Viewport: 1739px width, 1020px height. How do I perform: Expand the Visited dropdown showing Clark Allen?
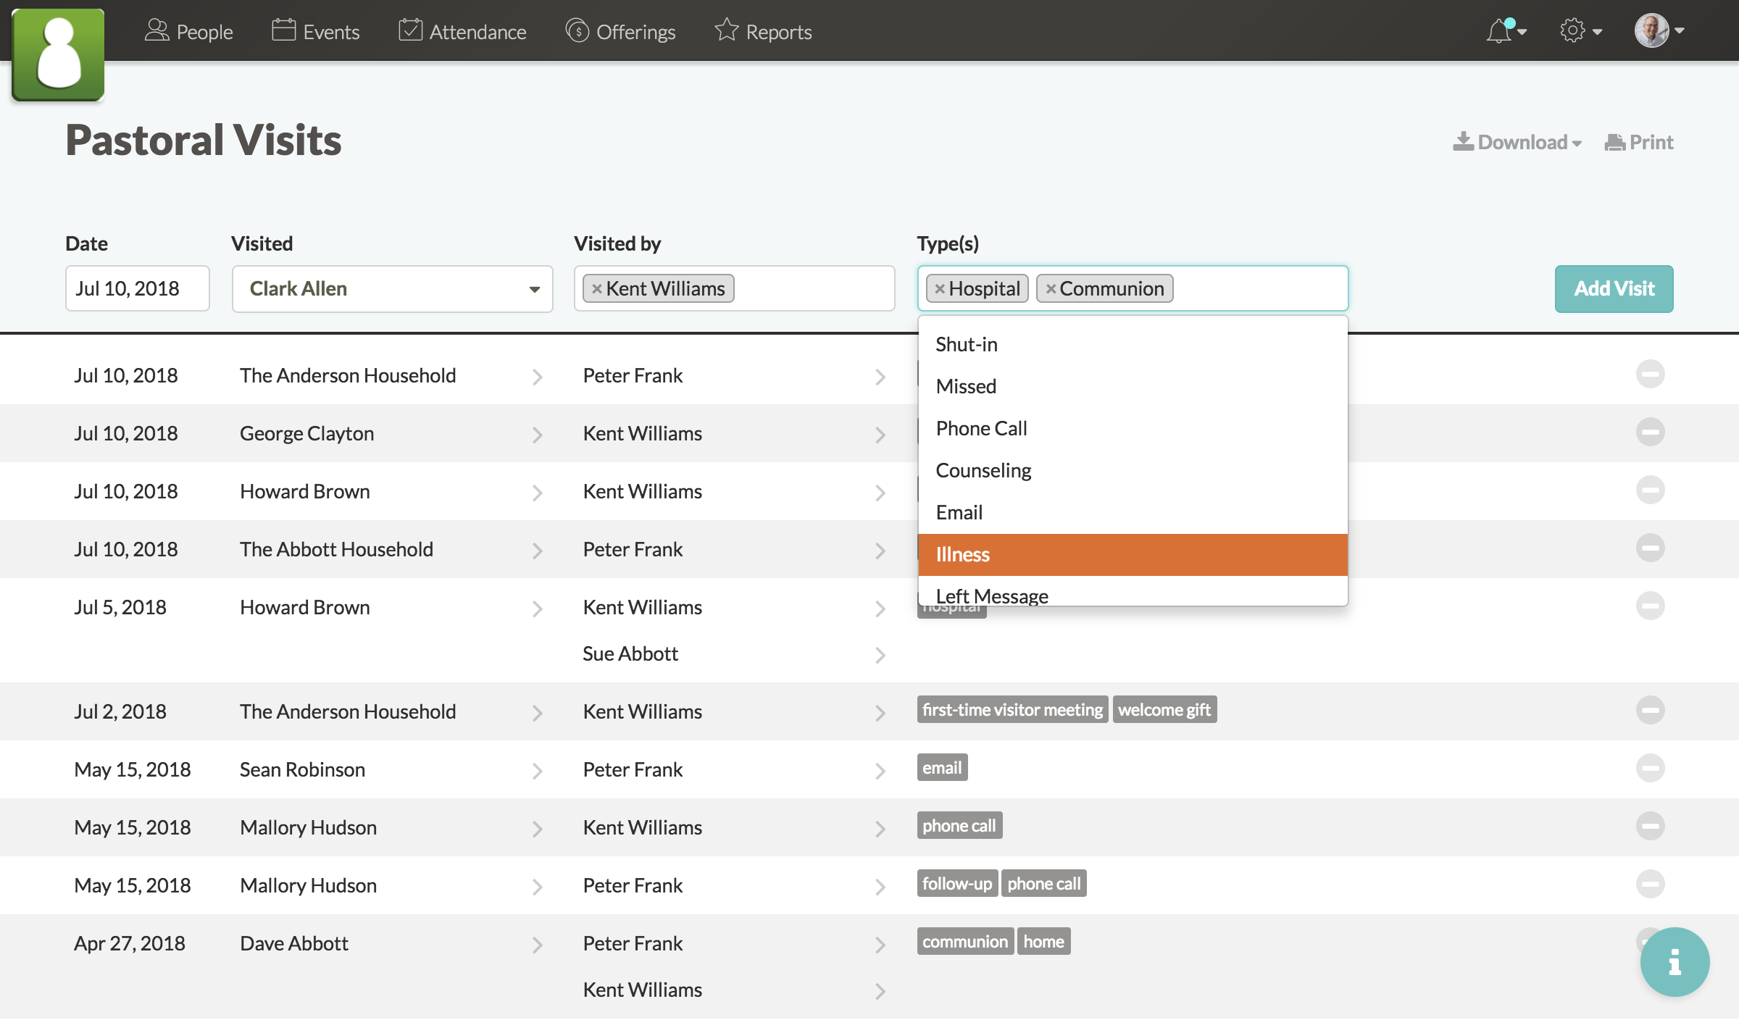(534, 288)
